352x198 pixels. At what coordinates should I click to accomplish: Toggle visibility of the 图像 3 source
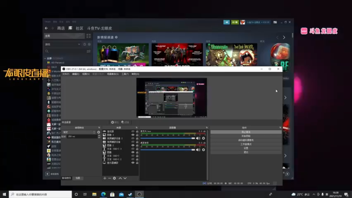[133, 135]
